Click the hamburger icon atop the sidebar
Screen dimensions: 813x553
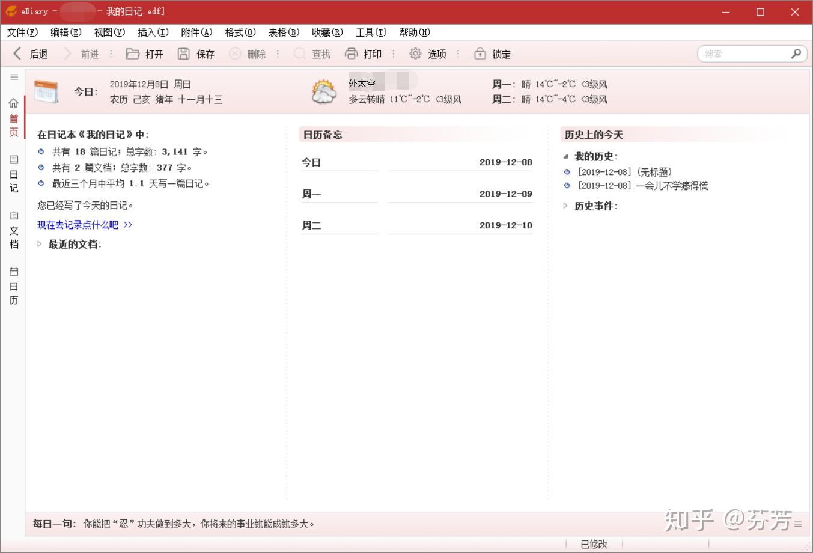13,77
